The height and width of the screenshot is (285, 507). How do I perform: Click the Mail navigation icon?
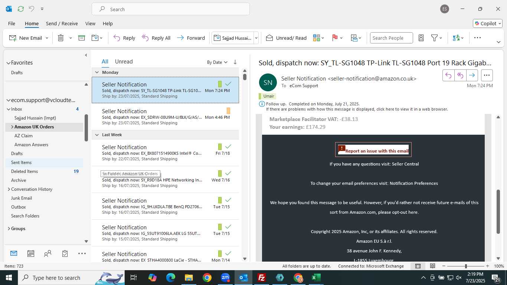coord(14,253)
